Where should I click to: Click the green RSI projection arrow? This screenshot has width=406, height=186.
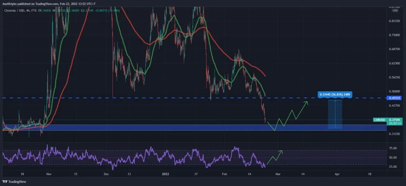point(274,157)
